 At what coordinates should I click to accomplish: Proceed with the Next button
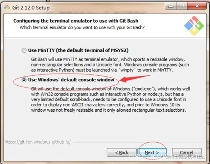[x=152, y=152]
